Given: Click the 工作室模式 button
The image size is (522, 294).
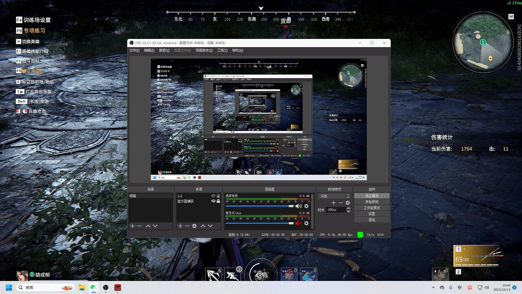Looking at the screenshot, I should point(372,208).
